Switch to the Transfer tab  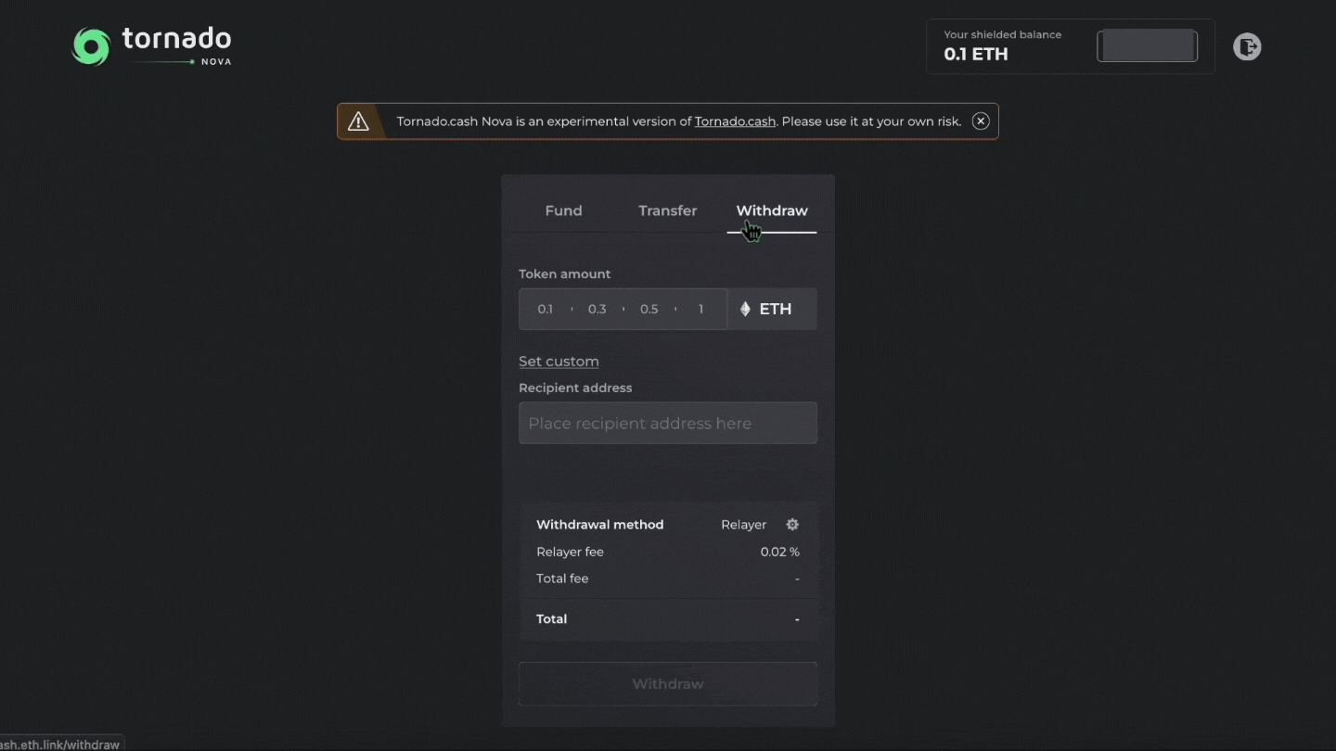[x=667, y=211]
